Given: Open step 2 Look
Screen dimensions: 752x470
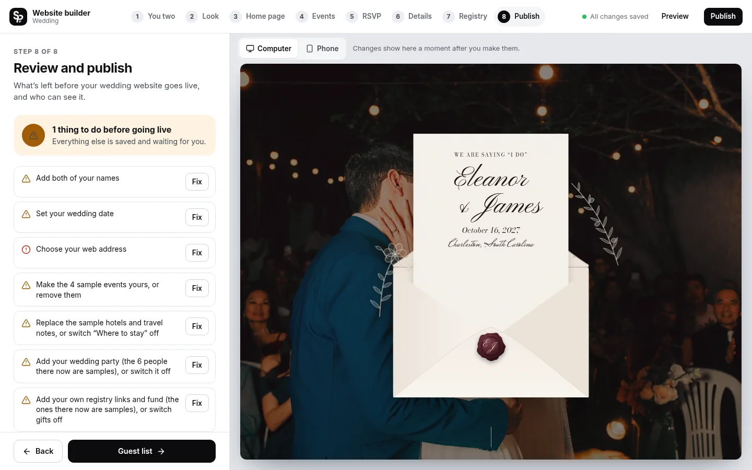Looking at the screenshot, I should (x=203, y=16).
